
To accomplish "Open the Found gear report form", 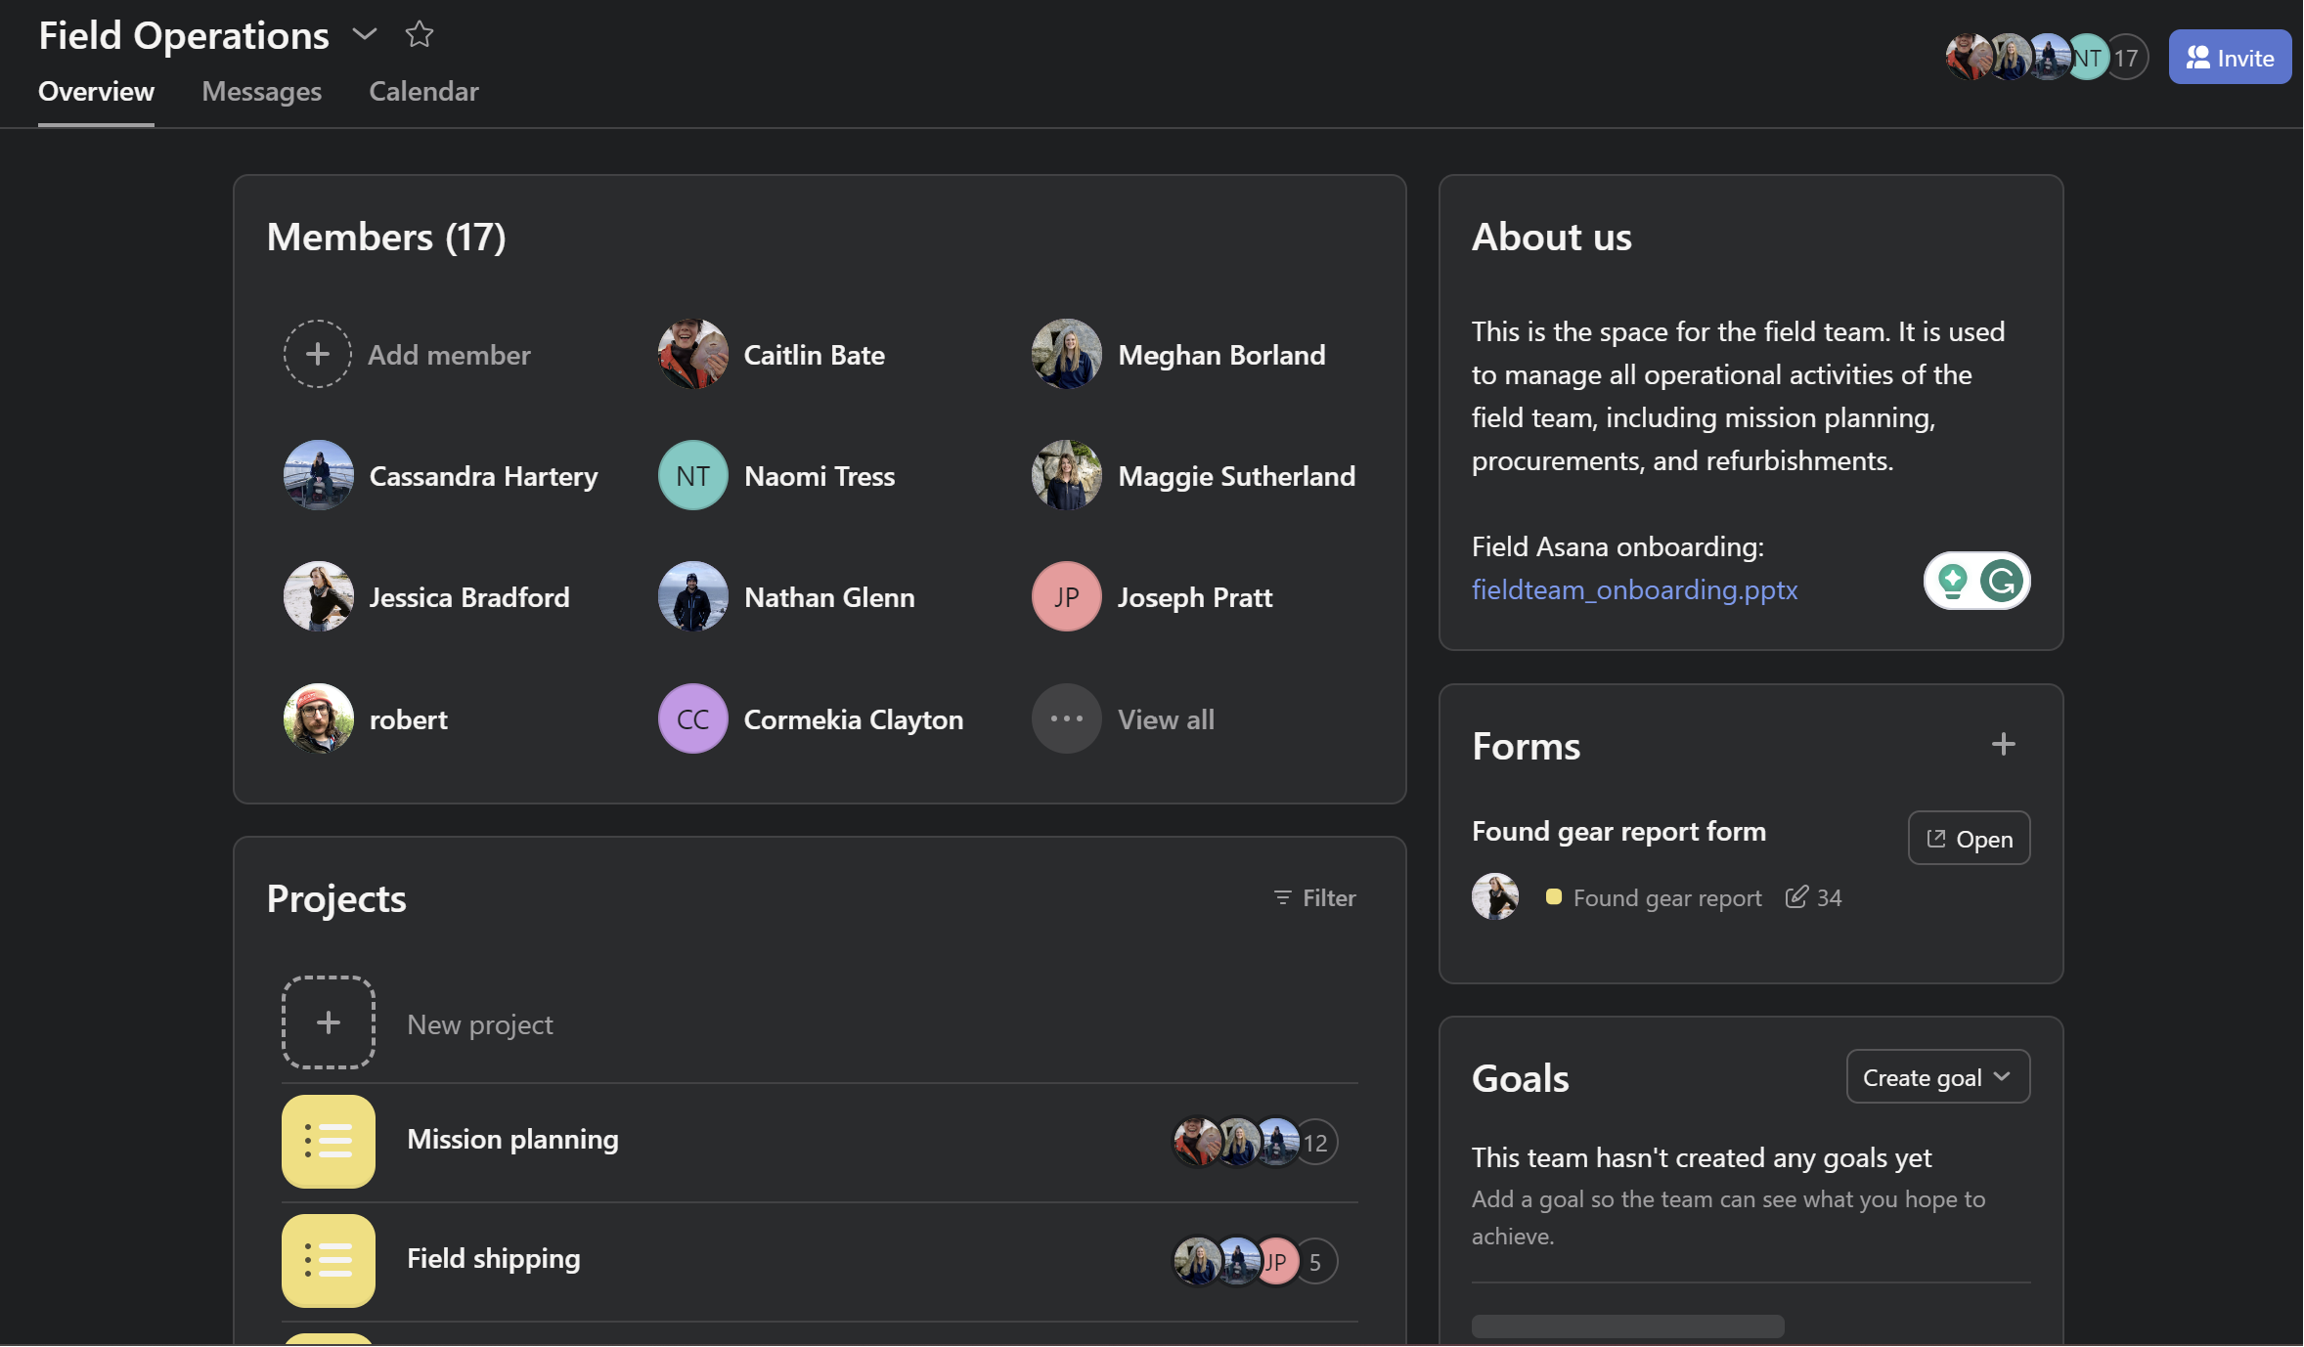I will (x=1969, y=839).
